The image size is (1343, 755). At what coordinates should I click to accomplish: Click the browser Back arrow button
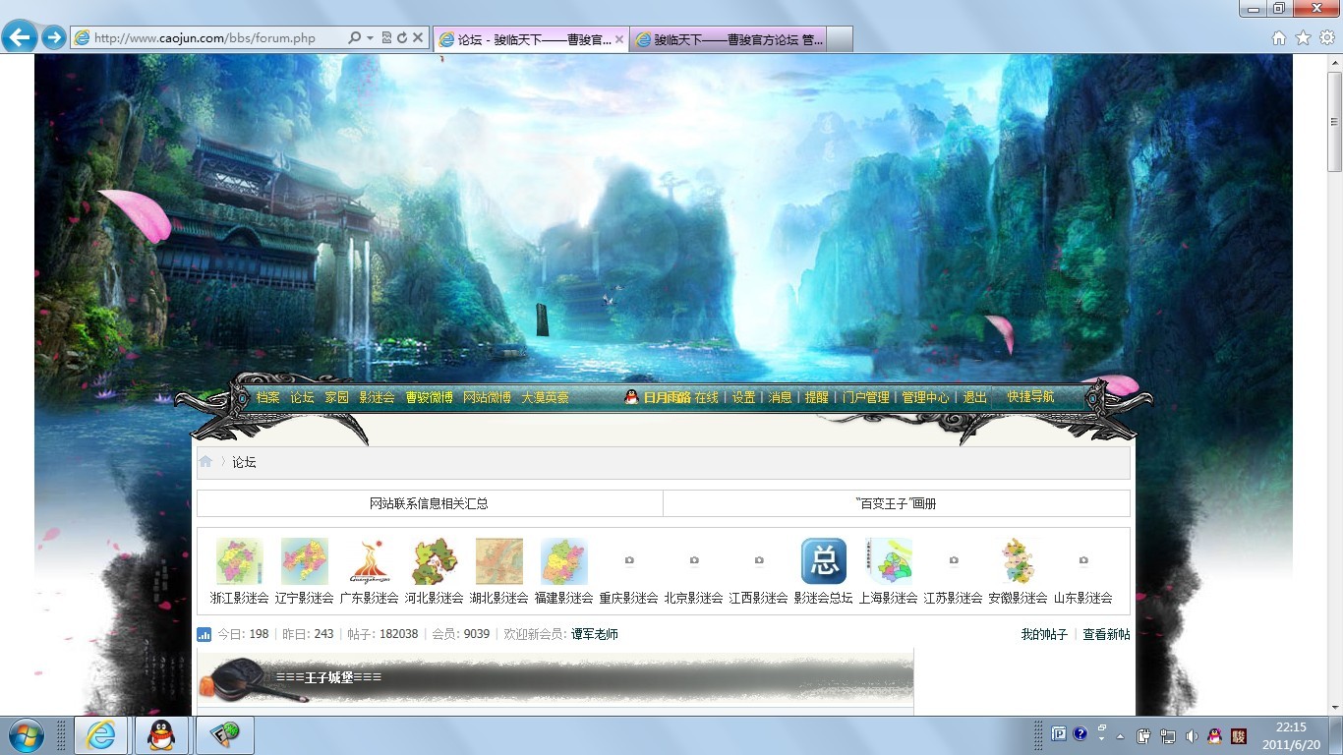pos(20,38)
